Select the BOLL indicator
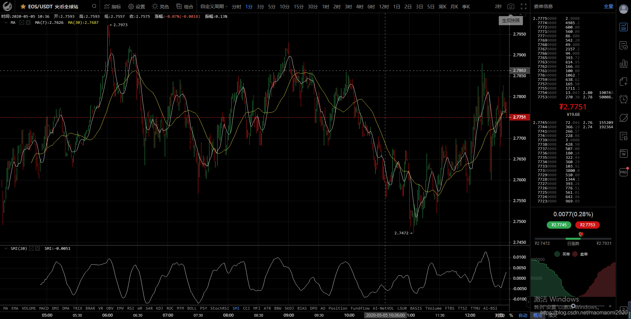 (x=192, y=308)
